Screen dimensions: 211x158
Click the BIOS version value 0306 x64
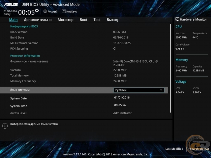coord(120,32)
